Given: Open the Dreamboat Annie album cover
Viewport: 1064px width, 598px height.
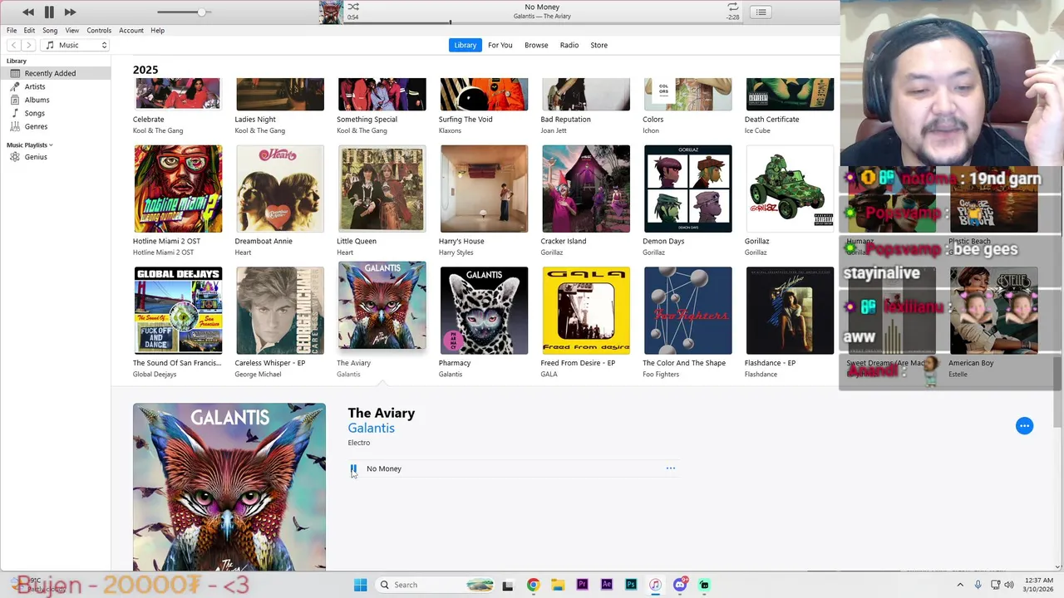Looking at the screenshot, I should (x=279, y=189).
